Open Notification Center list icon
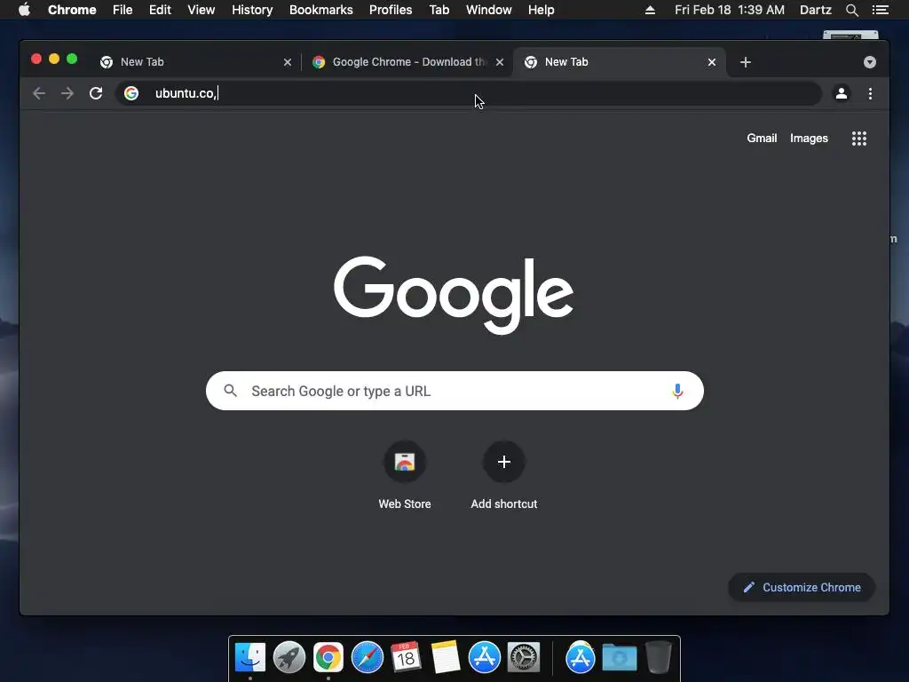 click(x=881, y=10)
